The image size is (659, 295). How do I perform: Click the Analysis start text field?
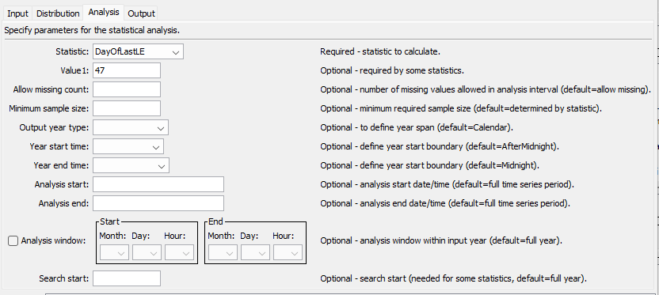coord(158,184)
